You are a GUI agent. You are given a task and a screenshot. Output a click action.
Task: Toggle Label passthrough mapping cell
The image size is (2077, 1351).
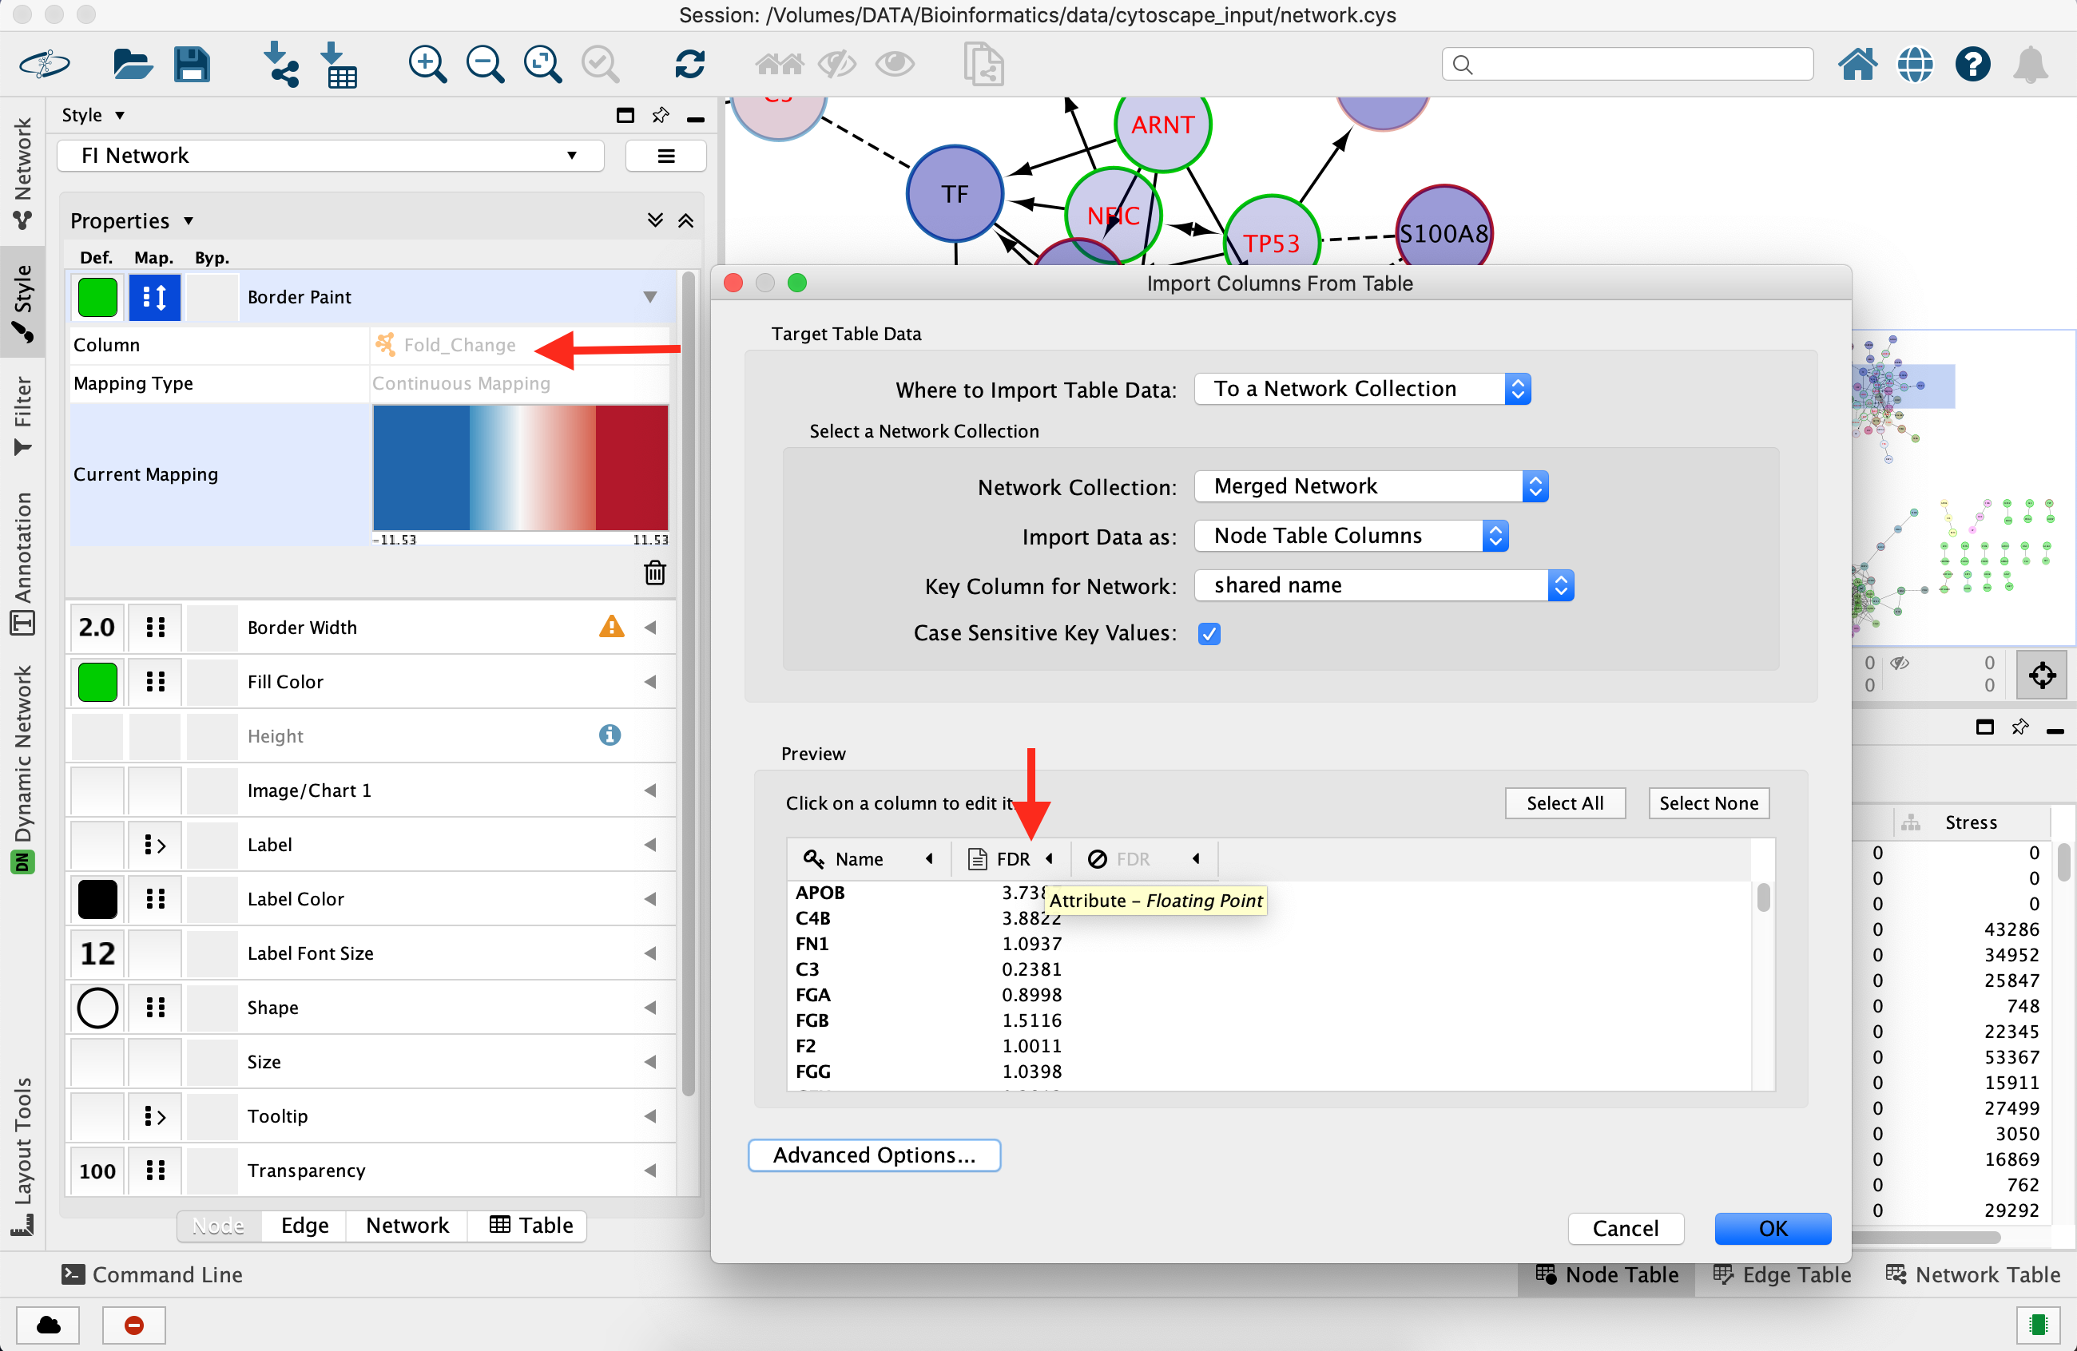coord(154,843)
